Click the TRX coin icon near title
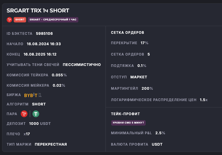222x155 pixels. [x=9, y=20]
